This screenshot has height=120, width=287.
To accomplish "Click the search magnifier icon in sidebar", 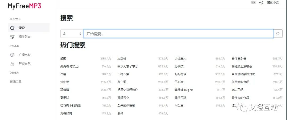I will point(12,28).
